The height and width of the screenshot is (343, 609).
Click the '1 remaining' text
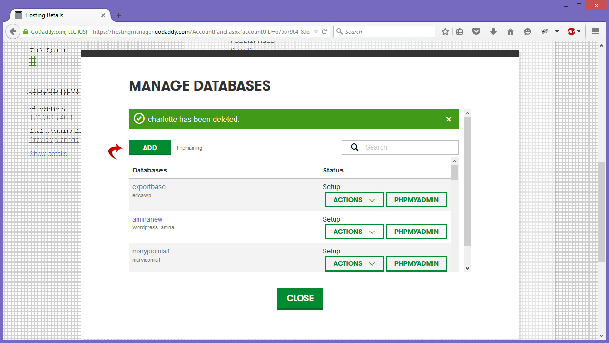pyautogui.click(x=189, y=148)
